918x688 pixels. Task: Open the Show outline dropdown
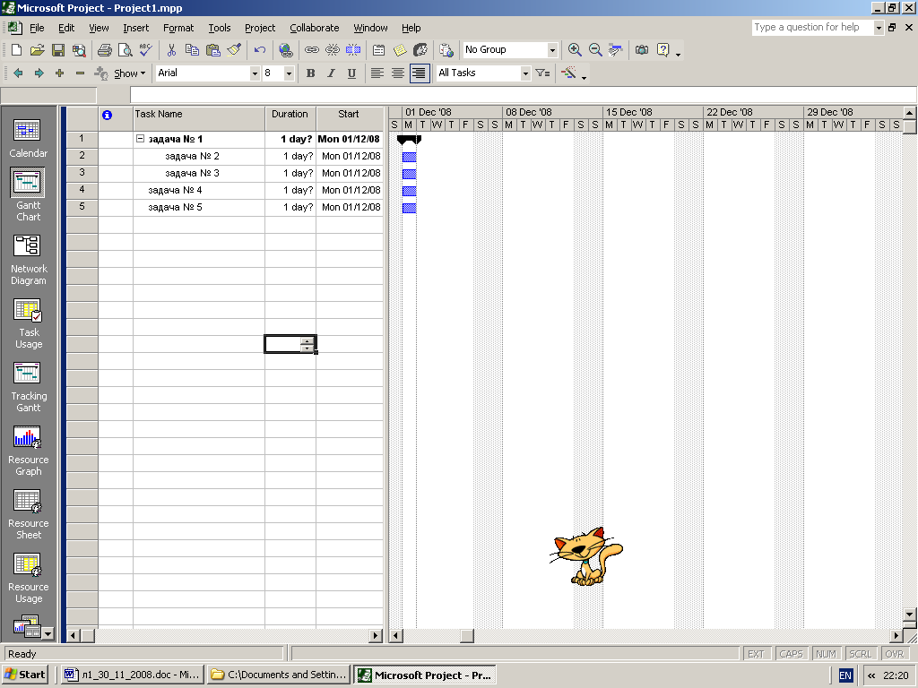[129, 73]
